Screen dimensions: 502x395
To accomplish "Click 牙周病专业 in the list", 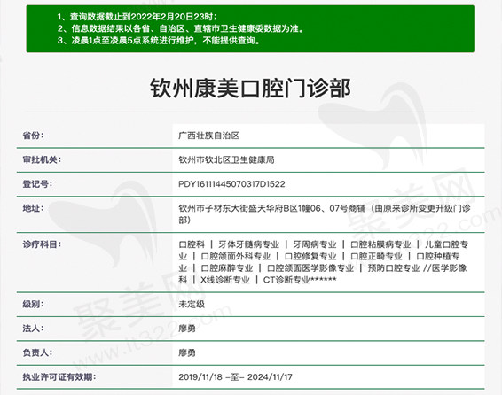I will pos(315,244).
